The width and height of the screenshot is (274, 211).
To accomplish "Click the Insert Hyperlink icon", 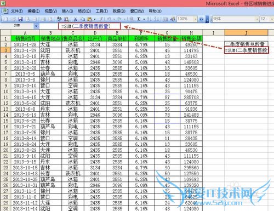I will coord(132,19).
